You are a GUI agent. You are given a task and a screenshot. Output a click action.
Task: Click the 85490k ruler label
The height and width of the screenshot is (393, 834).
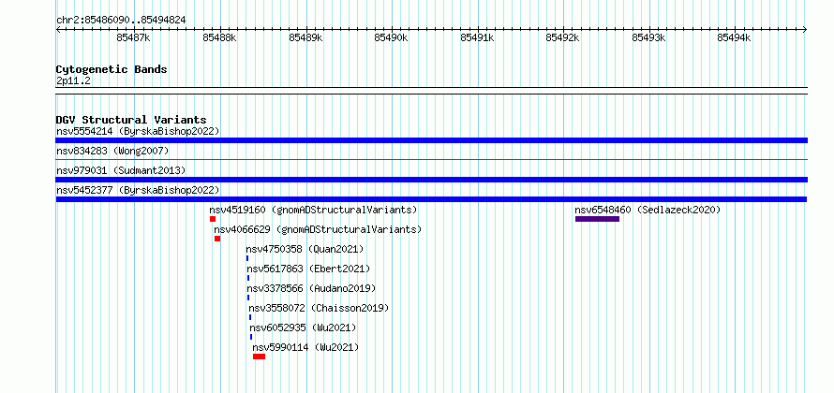pyautogui.click(x=391, y=37)
